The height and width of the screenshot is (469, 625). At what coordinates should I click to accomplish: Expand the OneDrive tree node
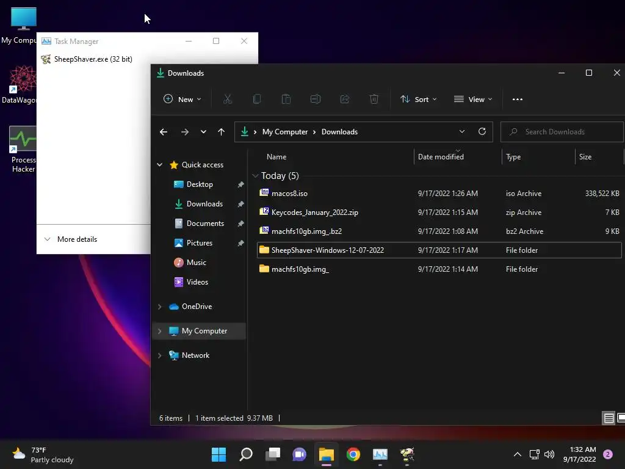pos(159,307)
